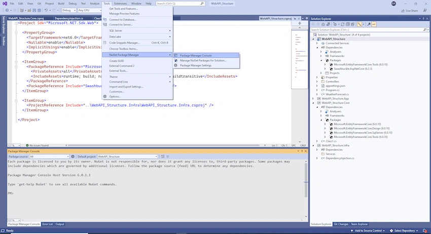Toggle Track Active Item in Solution Explorer

[360, 24]
